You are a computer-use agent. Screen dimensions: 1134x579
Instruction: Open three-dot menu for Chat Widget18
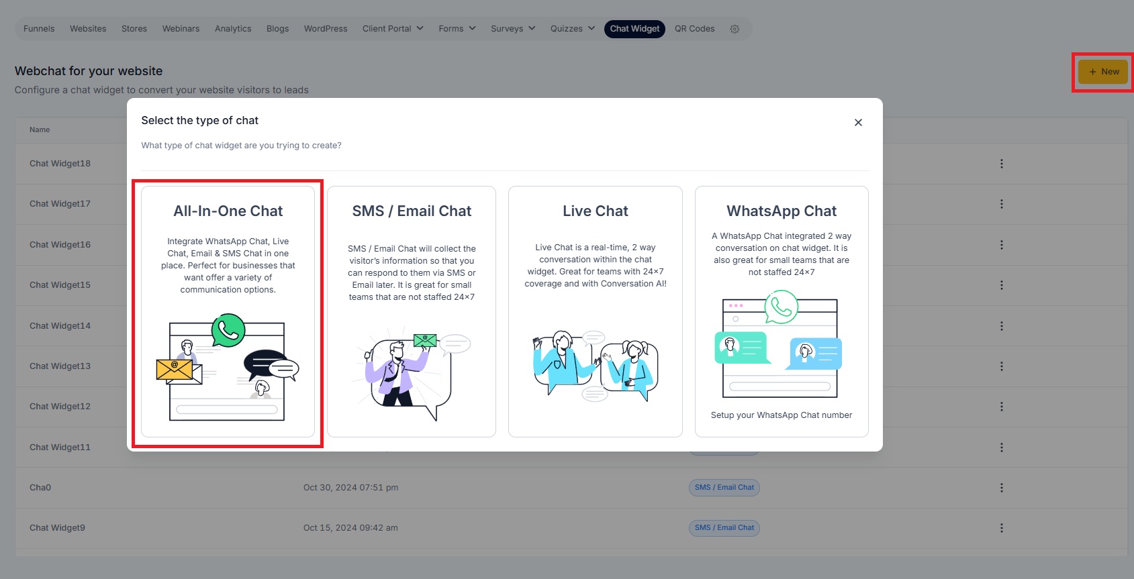[1001, 164]
